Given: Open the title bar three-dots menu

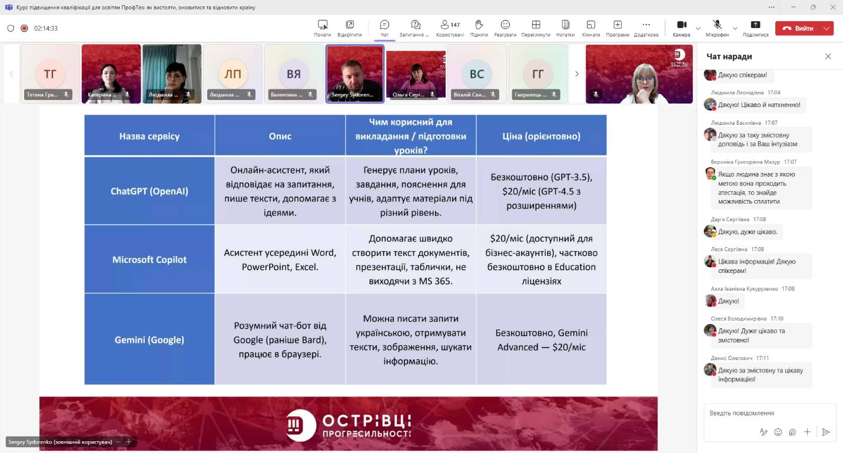Looking at the screenshot, I should tap(772, 7).
